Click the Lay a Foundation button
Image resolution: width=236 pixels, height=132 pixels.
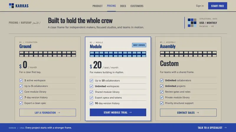click(47, 113)
